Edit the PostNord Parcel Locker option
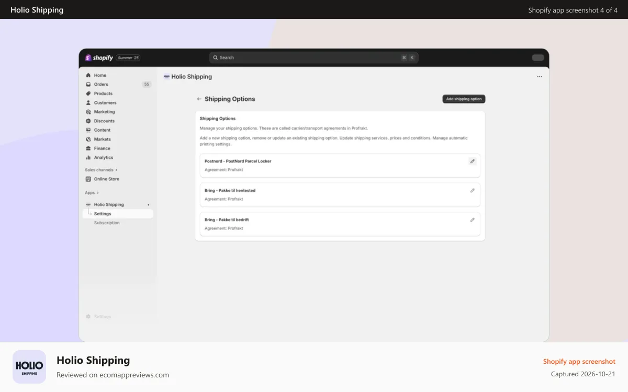The width and height of the screenshot is (628, 392). point(472,162)
